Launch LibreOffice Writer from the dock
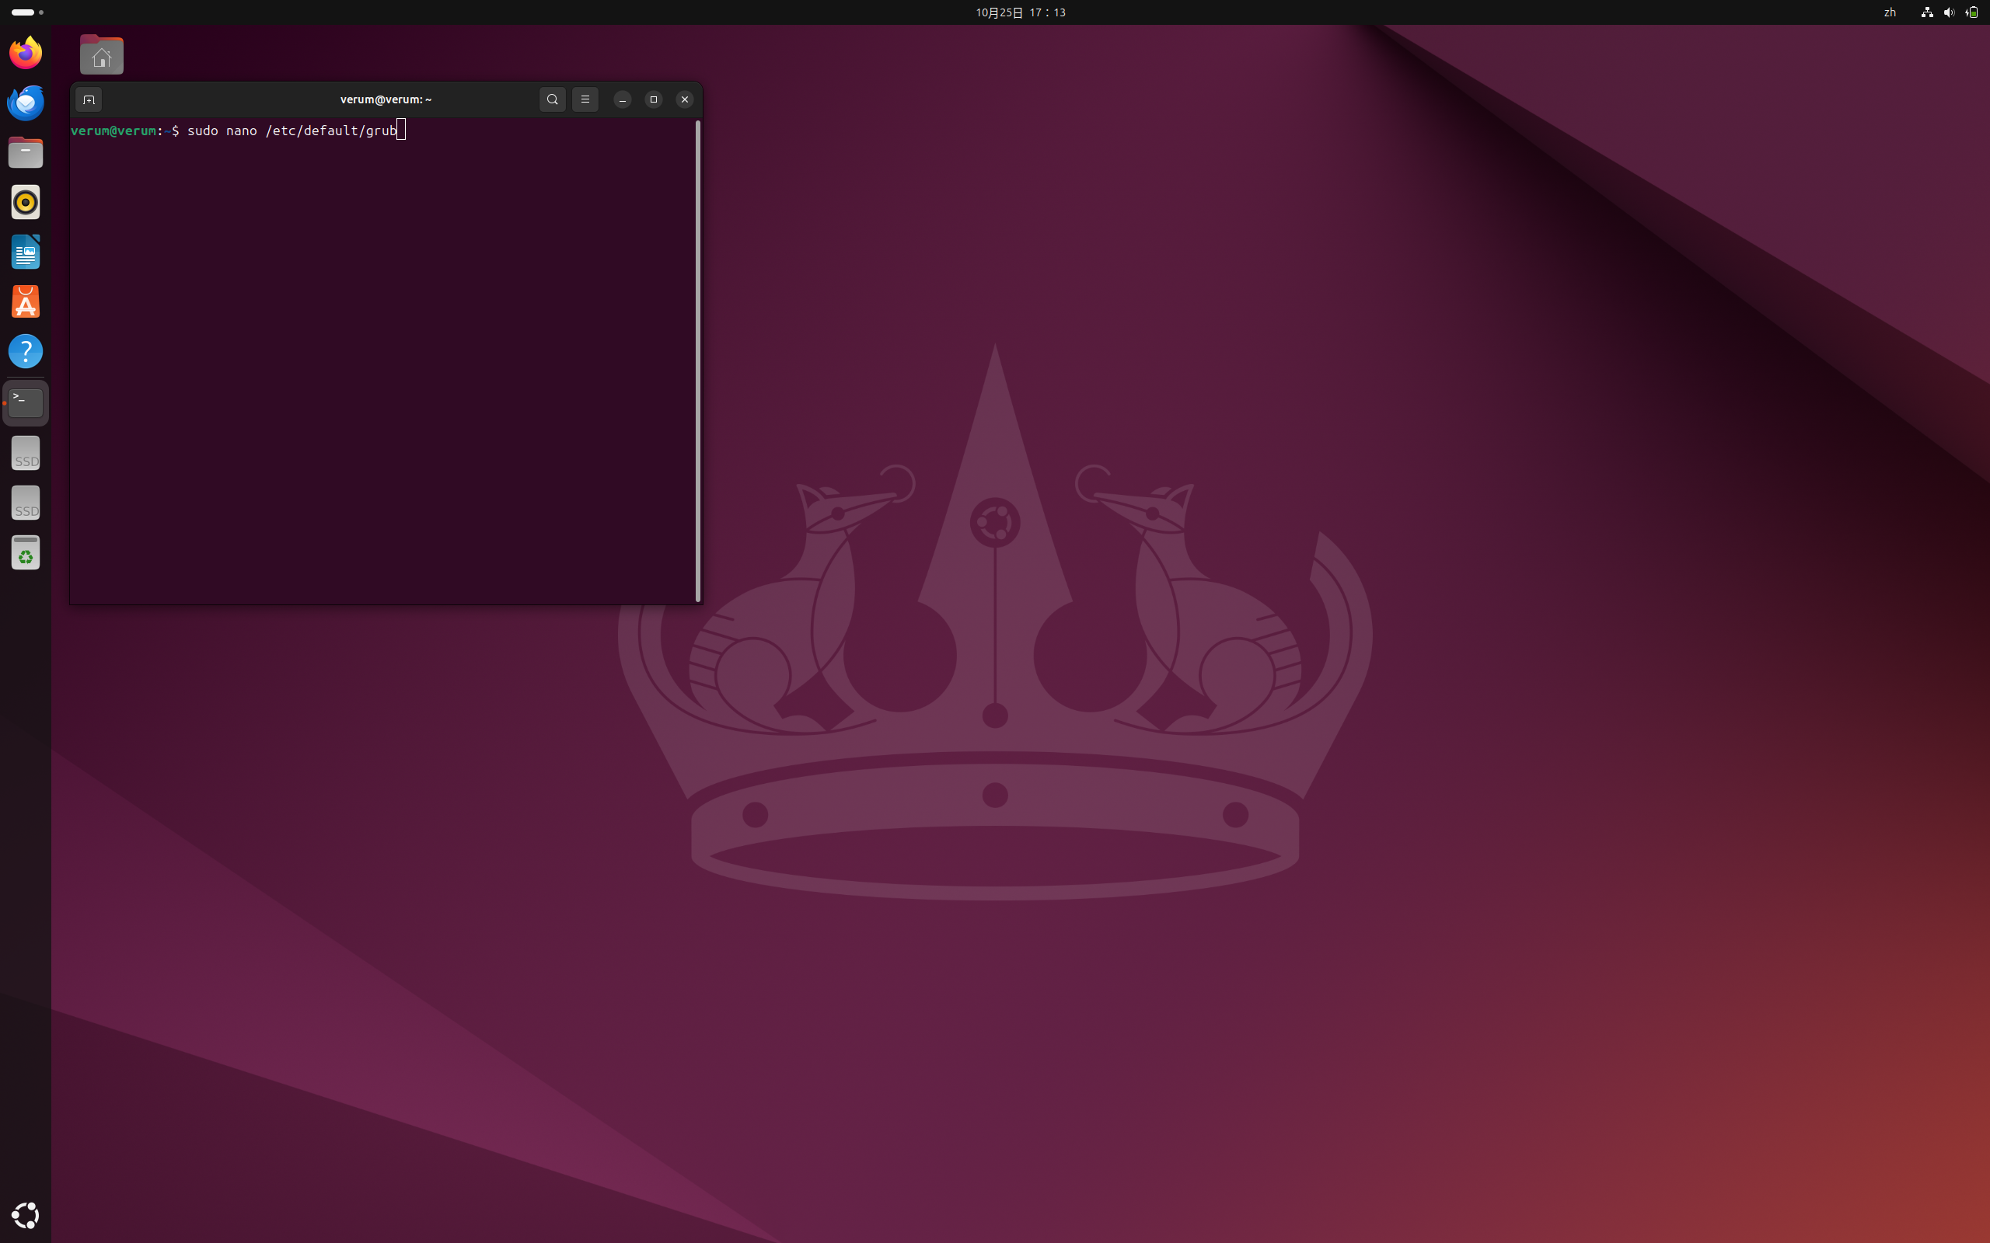This screenshot has width=1990, height=1243. coord(26,252)
